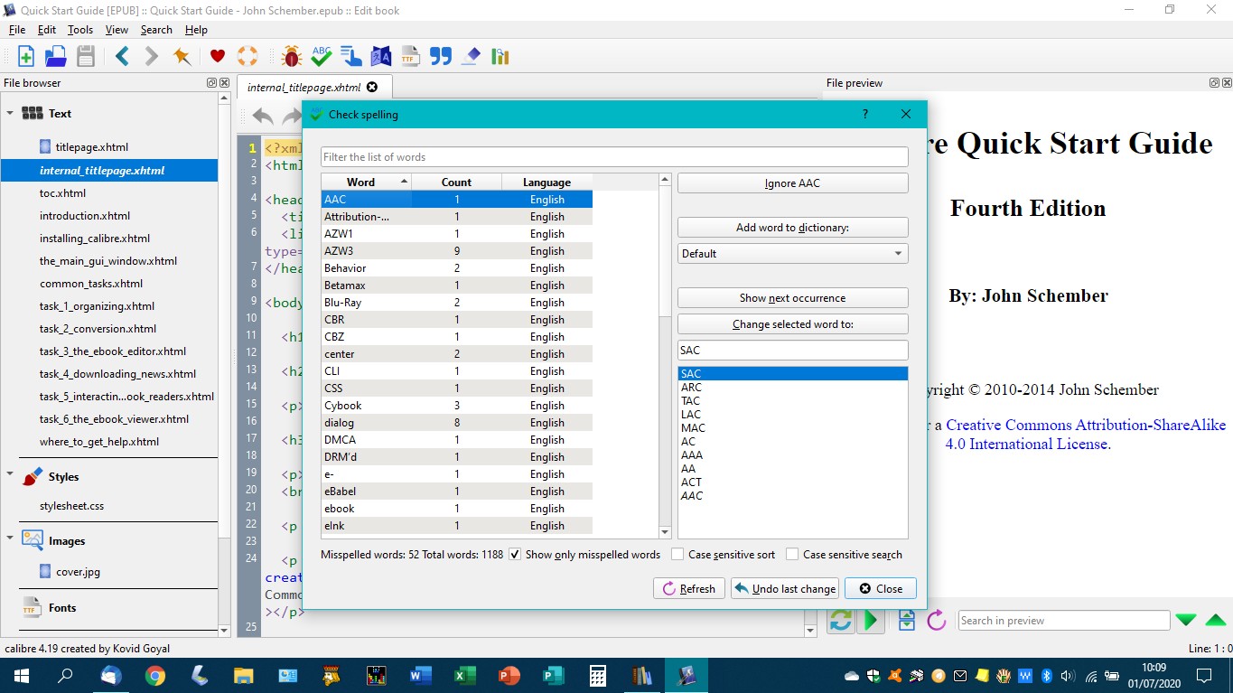Click the TTF fonts toolbar icon
Screen dimensions: 1233x693
[x=410, y=56]
